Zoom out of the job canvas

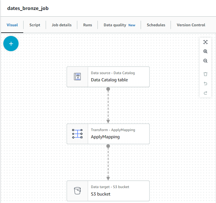[205, 61]
